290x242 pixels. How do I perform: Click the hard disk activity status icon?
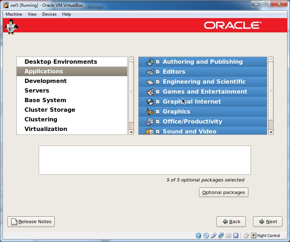click(x=198, y=236)
